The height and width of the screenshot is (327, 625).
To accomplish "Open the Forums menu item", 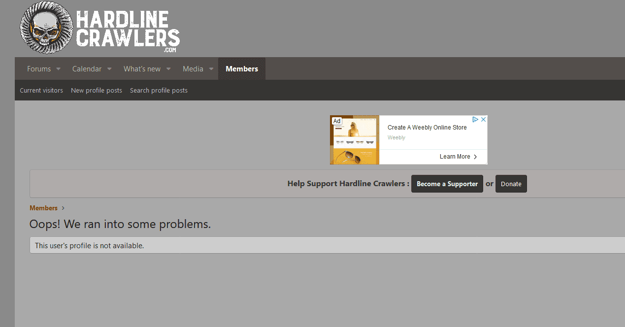I will (39, 69).
